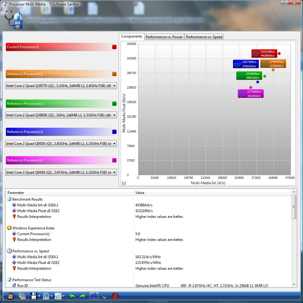Click the results list scrollbar down arrow
The image size is (303, 303).
(x=294, y=285)
